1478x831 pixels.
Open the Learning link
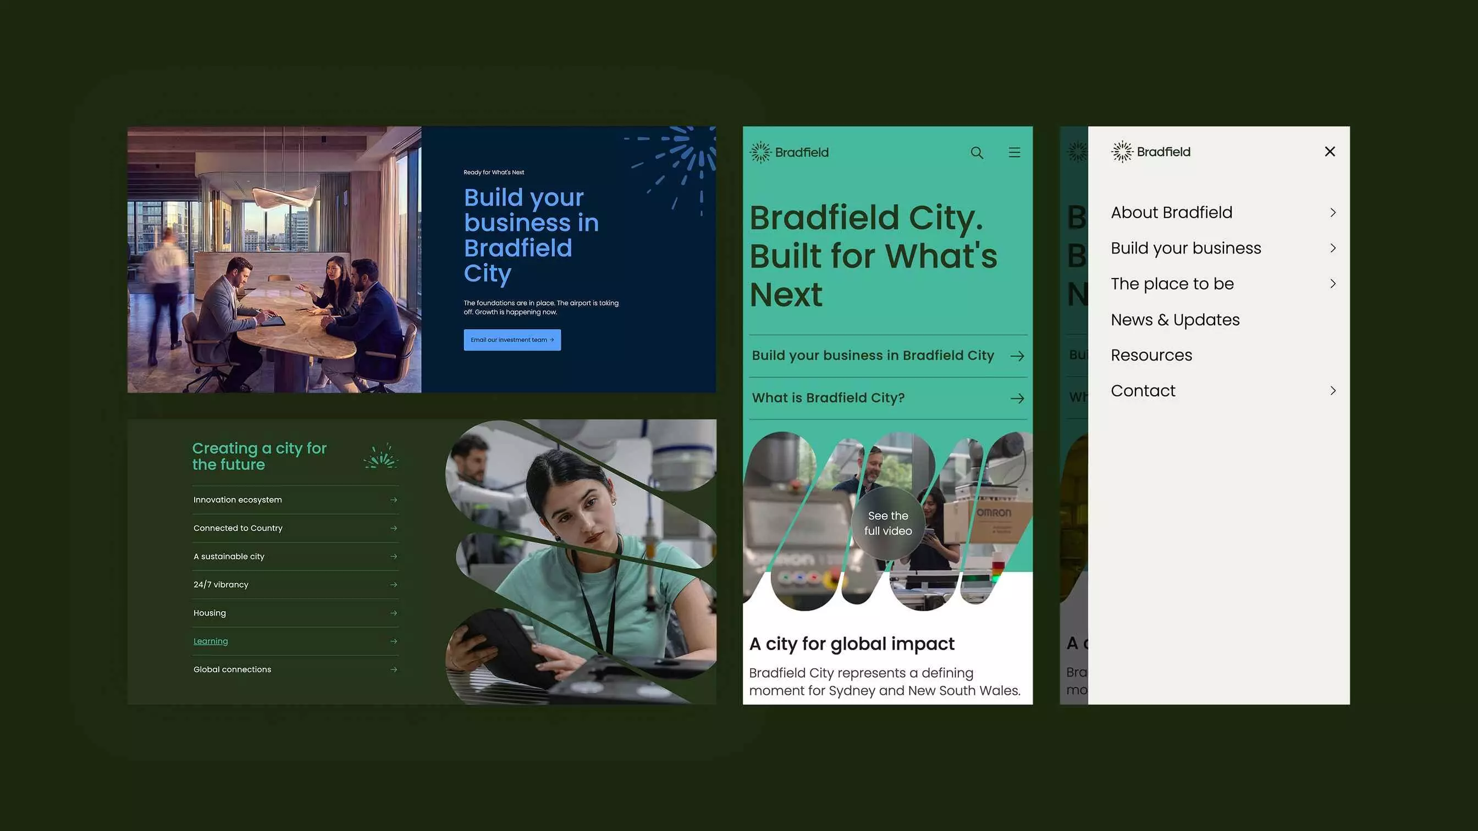pos(211,641)
